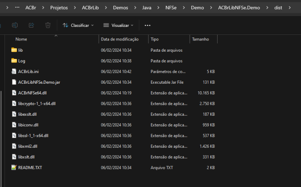Select the libxml2.dll file row
Image resolution: width=301 pixels, height=187 pixels.
pos(113,146)
